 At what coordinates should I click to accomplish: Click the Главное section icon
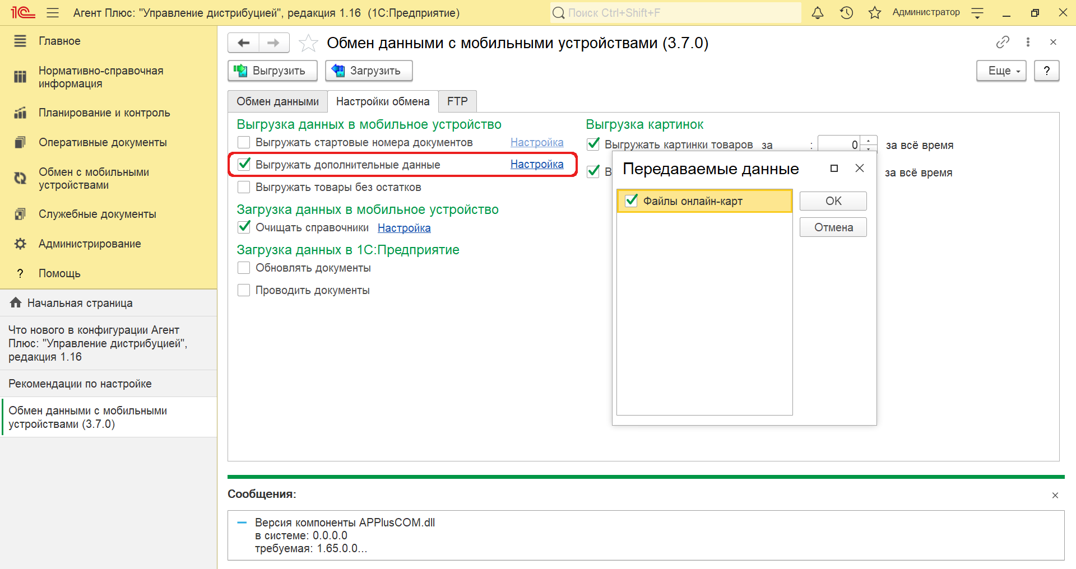[20, 41]
